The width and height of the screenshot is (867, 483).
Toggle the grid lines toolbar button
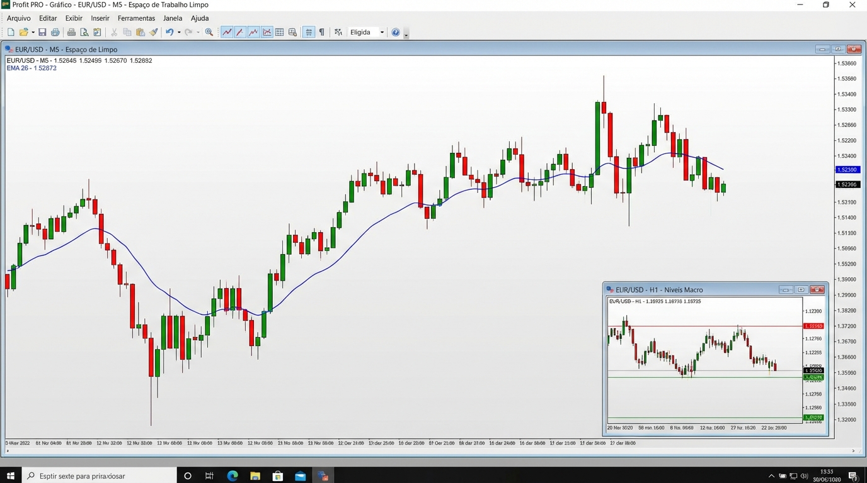[x=309, y=32]
